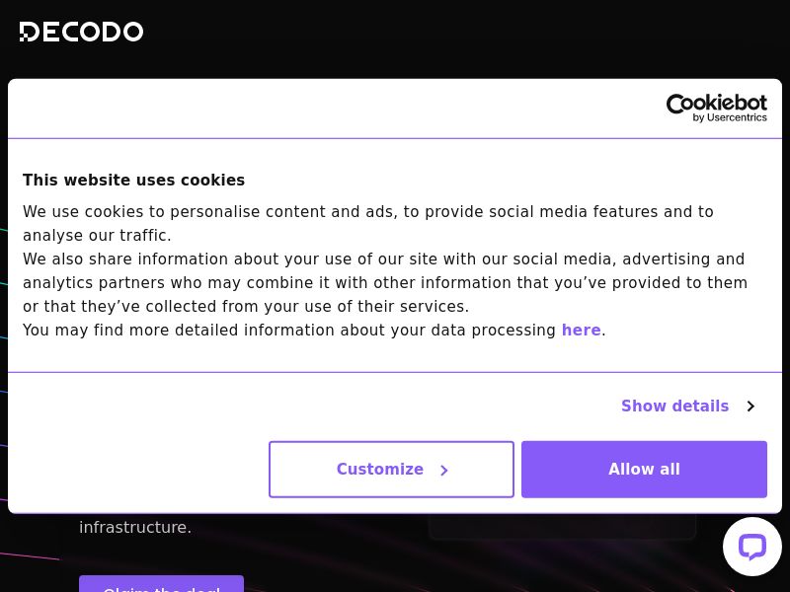790x592 pixels.
Task: Click the 'This website uses cookies' heading
Action: point(133,181)
